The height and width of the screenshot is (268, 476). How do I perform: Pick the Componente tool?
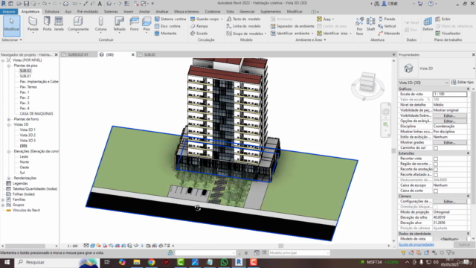click(x=78, y=25)
